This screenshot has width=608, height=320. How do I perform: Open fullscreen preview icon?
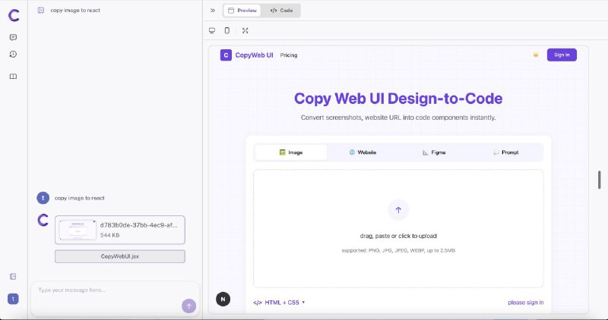[x=245, y=30]
